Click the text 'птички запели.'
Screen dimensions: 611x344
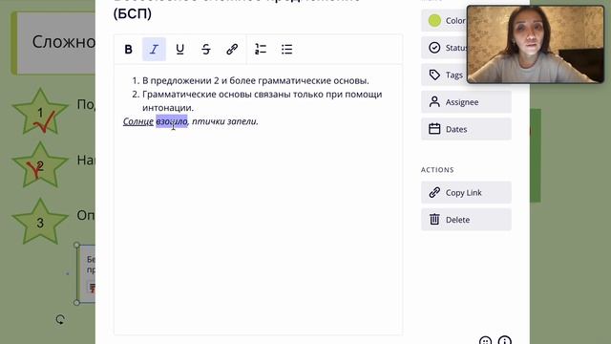click(225, 121)
